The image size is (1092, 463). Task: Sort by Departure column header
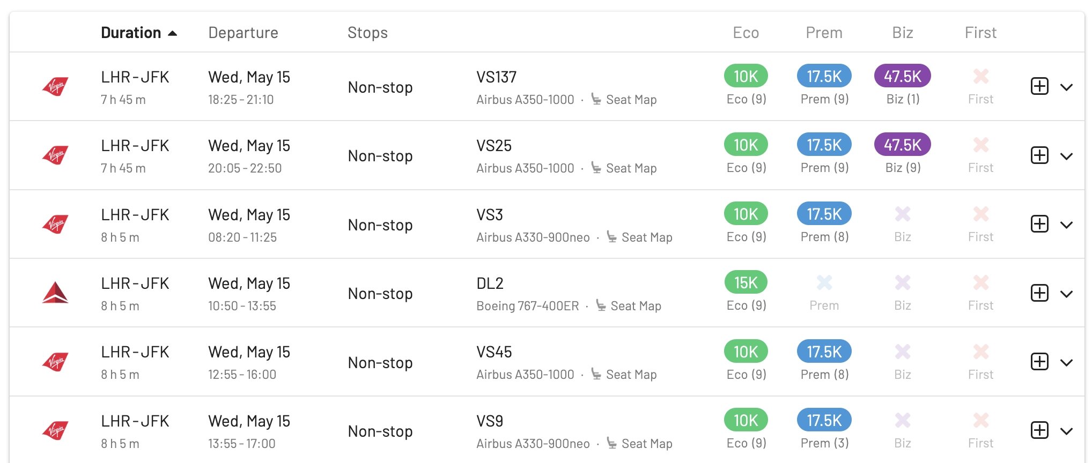pos(243,33)
